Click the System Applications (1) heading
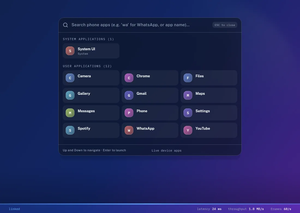Viewport: 300px width, 213px height. pyautogui.click(x=88, y=39)
